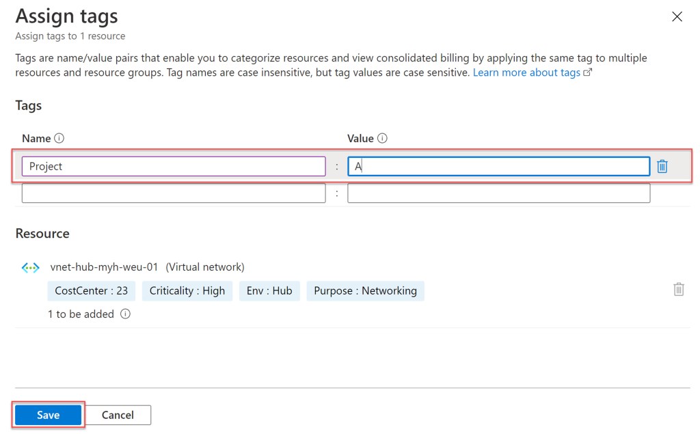Click the Env : Hub tag chip

click(269, 291)
